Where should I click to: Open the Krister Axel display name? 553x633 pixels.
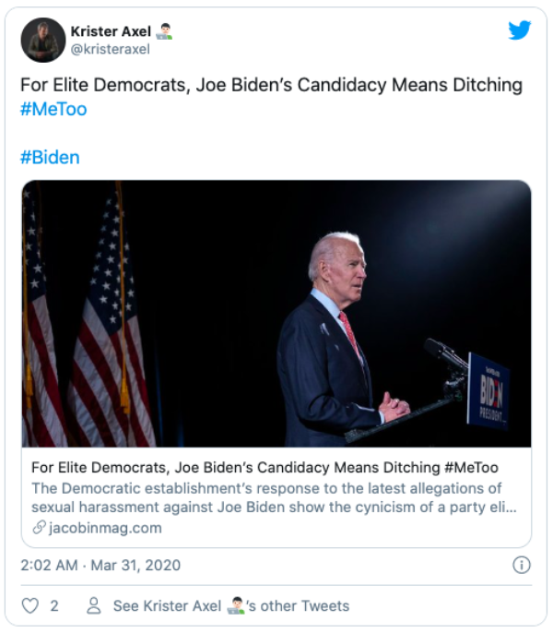(111, 31)
